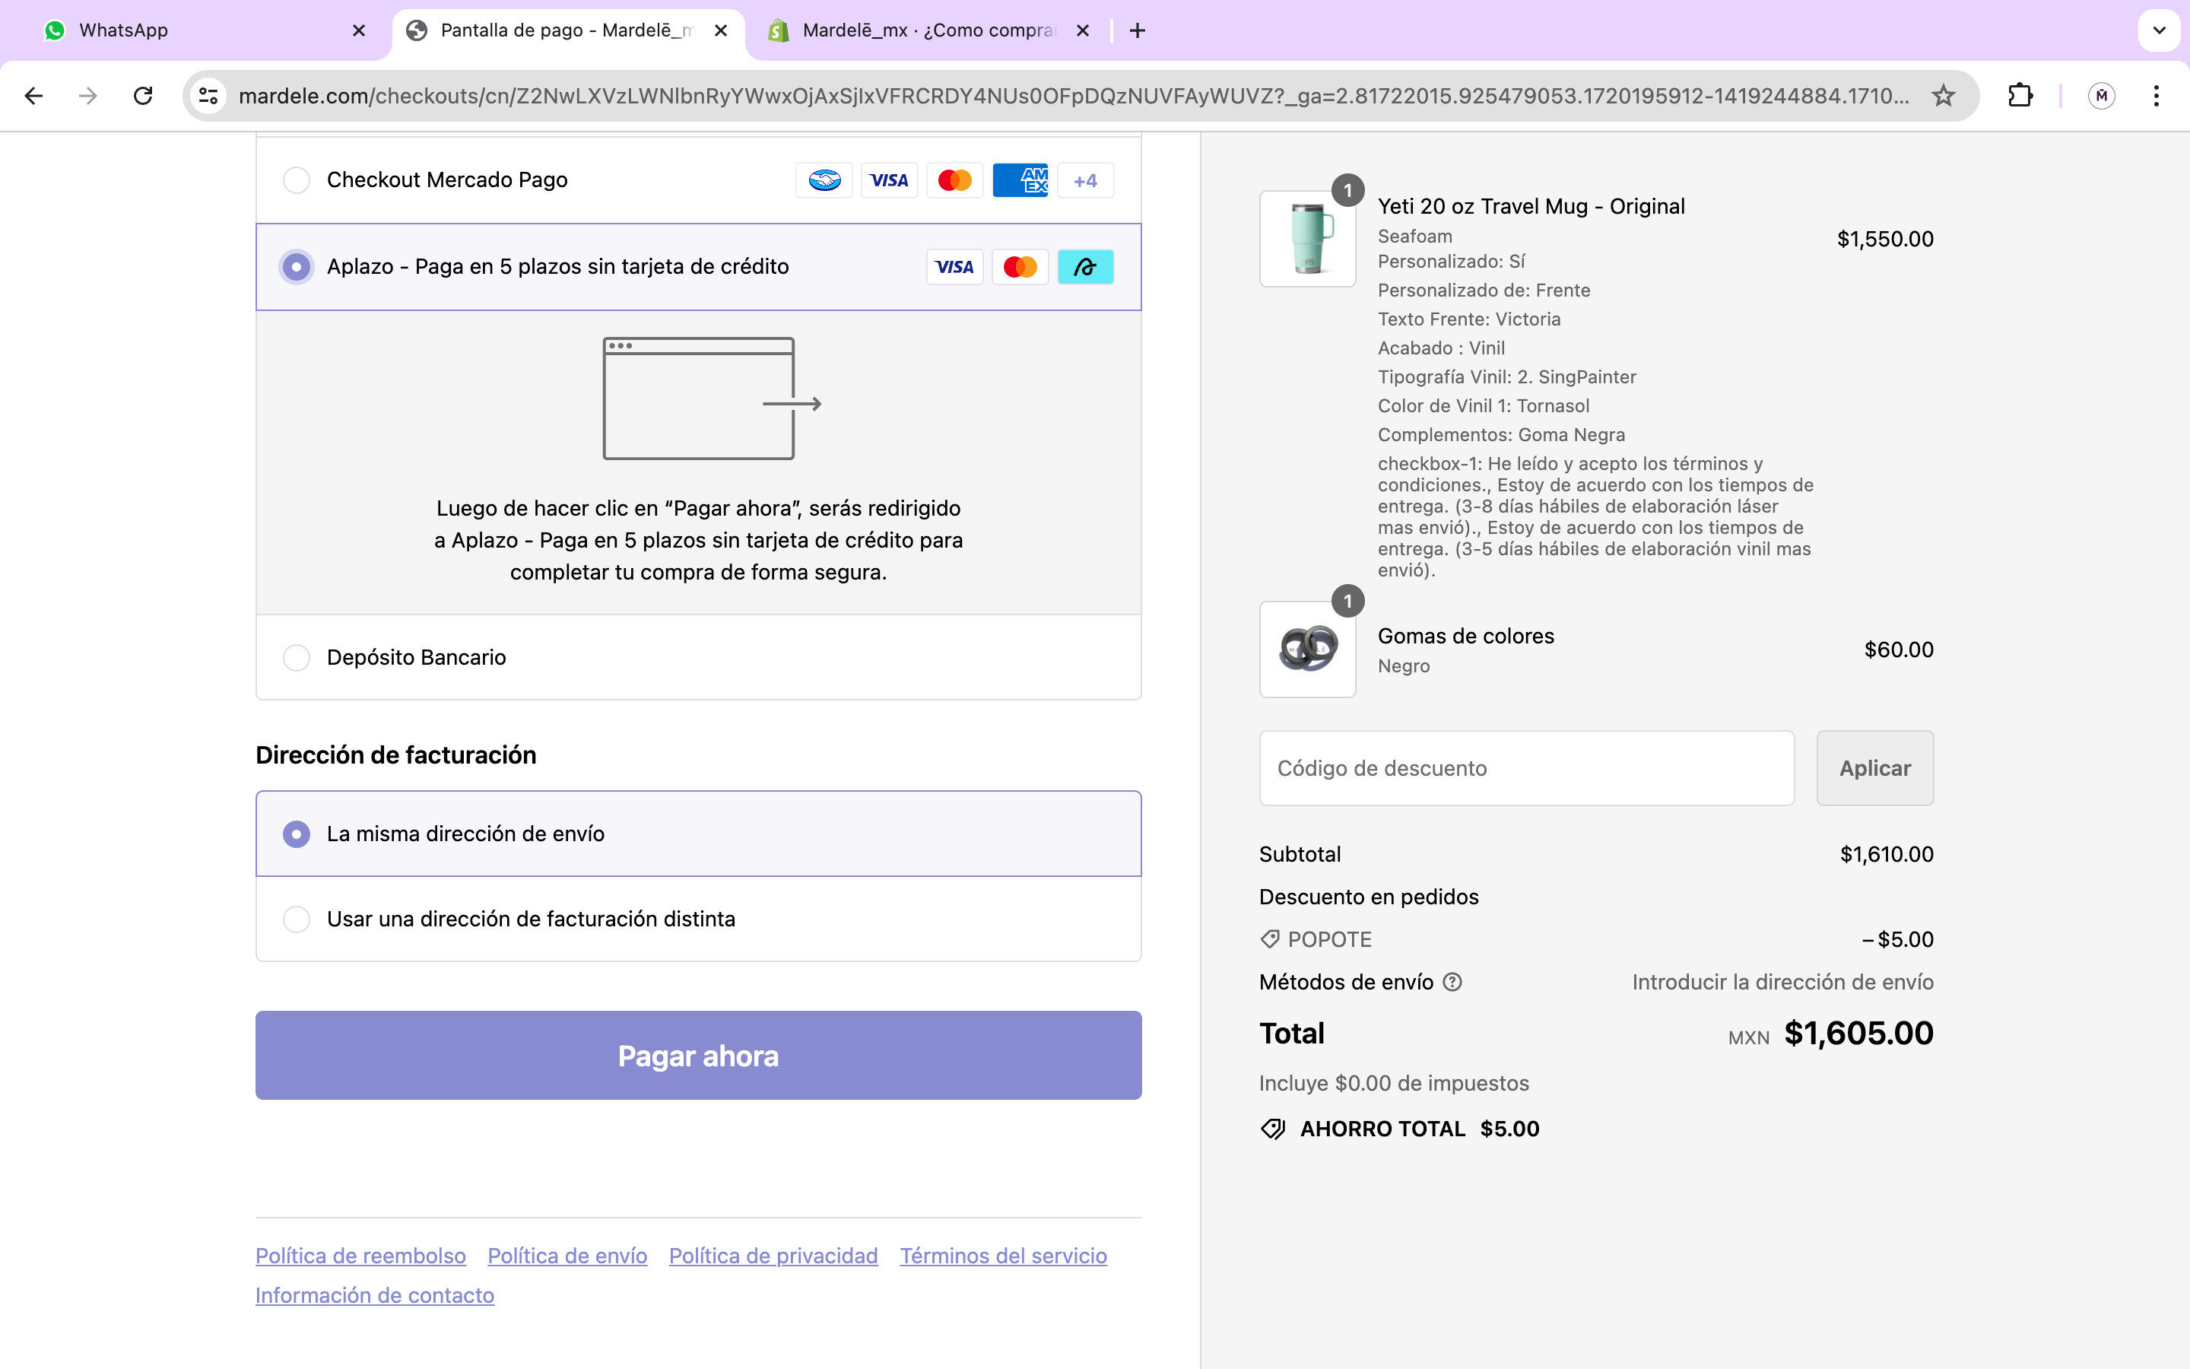
Task: Open the browser extensions puzzle icon
Action: click(x=2020, y=96)
